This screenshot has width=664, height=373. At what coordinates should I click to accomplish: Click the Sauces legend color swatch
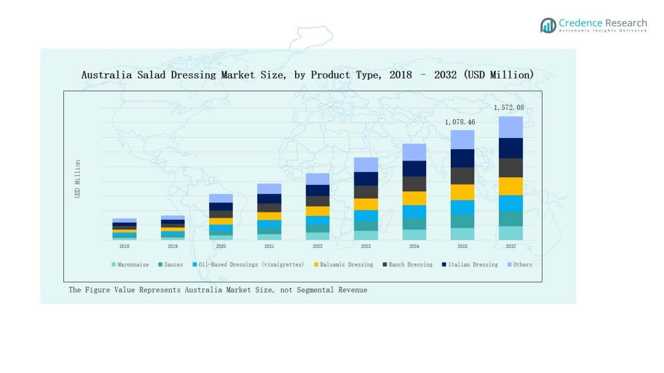pos(160,265)
